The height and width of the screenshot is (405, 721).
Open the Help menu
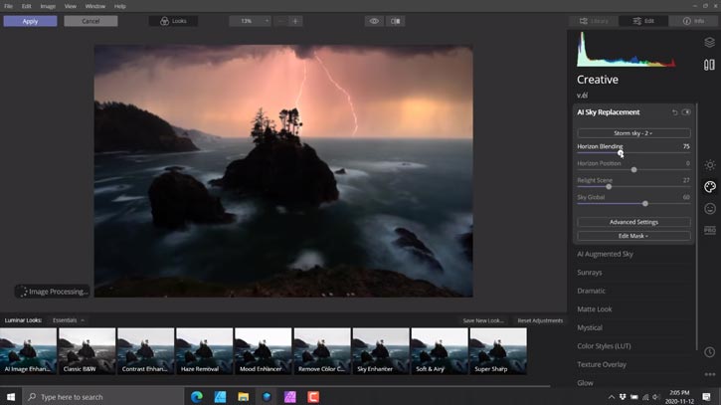pyautogui.click(x=120, y=6)
